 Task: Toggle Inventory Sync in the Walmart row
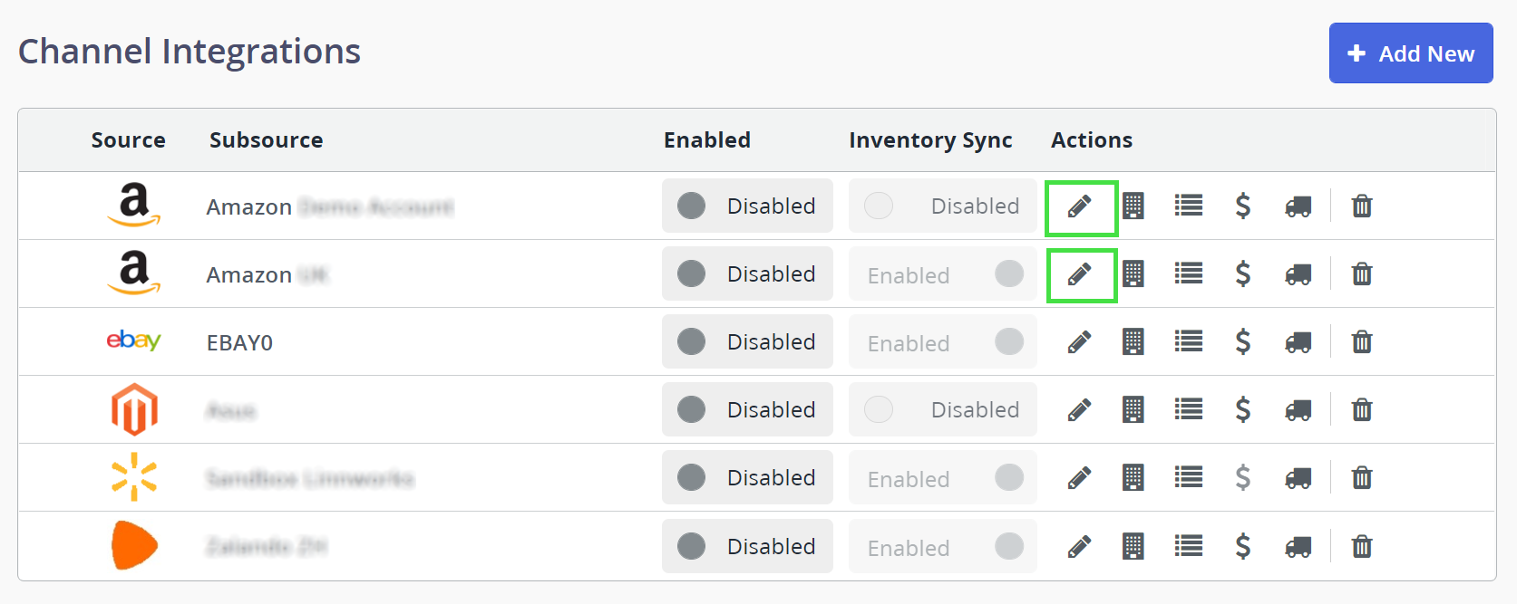pos(942,478)
